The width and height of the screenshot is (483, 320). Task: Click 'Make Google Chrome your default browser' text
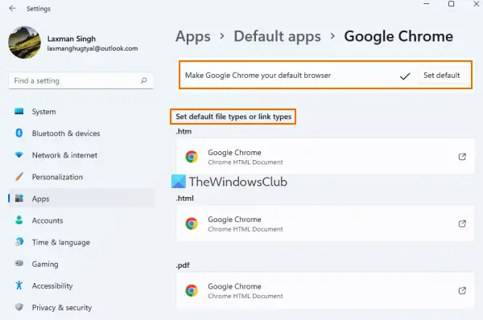coord(258,76)
